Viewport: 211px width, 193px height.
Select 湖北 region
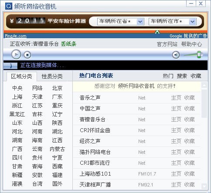(x=57, y=132)
